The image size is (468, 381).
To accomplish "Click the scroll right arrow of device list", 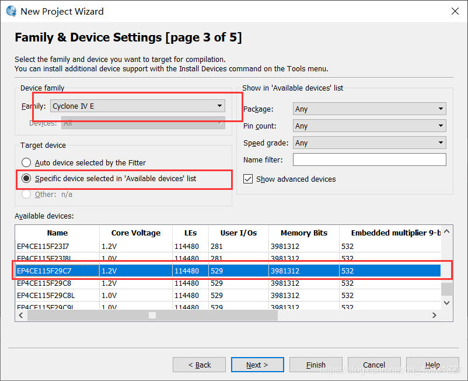I will [x=434, y=315].
